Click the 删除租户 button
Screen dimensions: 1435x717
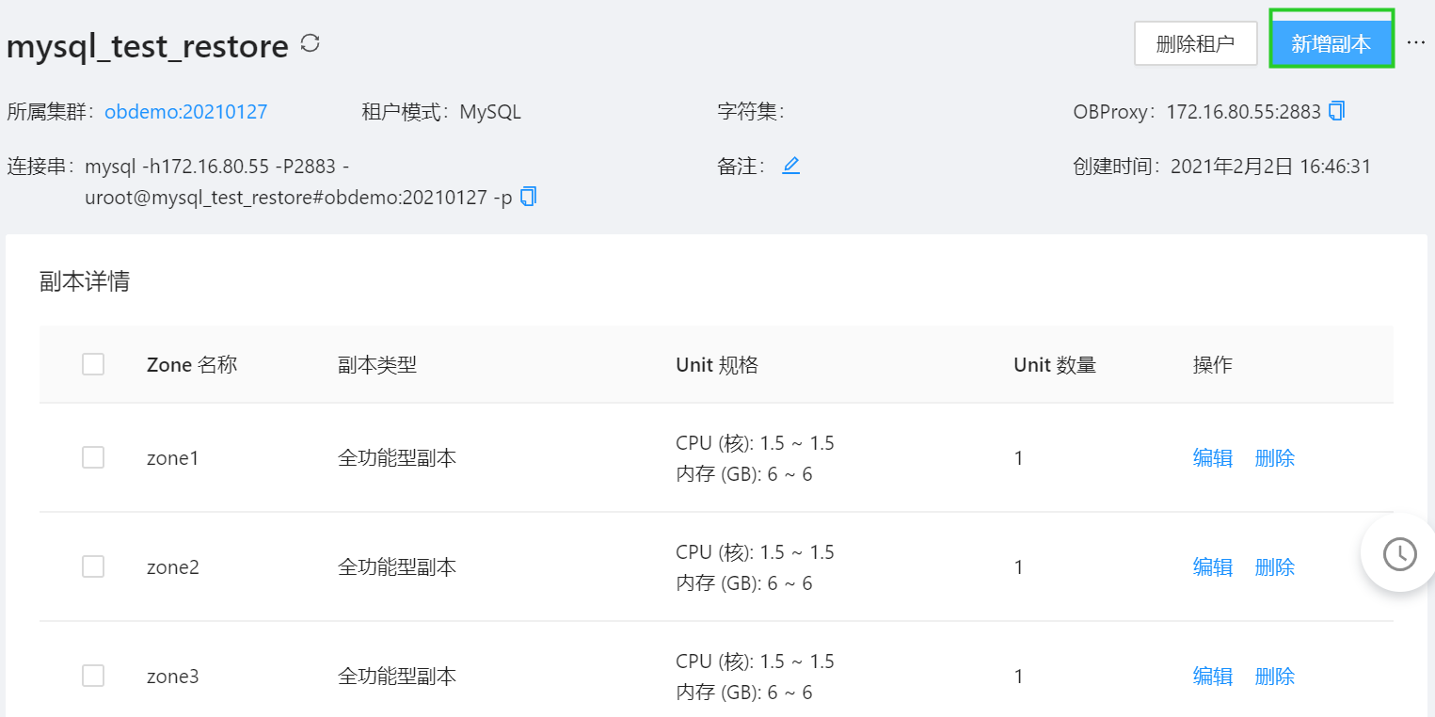[1195, 42]
